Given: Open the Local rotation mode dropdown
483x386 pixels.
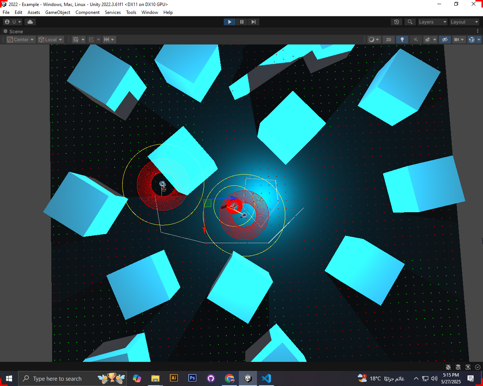Looking at the screenshot, I should tap(51, 40).
